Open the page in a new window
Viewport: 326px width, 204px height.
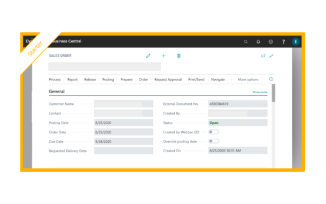tap(263, 56)
